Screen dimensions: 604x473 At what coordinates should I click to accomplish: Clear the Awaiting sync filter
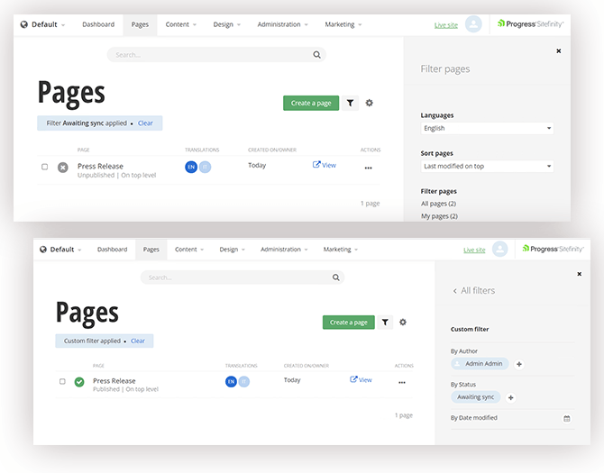(145, 123)
